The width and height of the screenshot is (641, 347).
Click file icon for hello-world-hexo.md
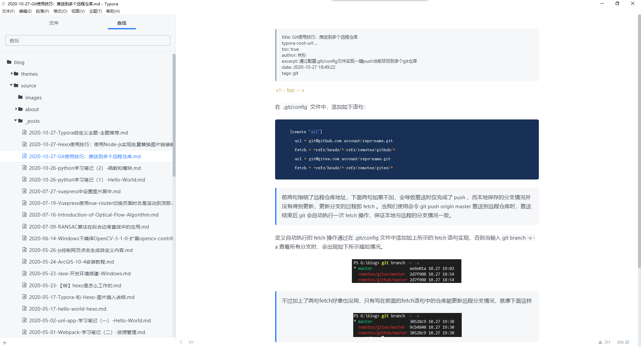24,309
